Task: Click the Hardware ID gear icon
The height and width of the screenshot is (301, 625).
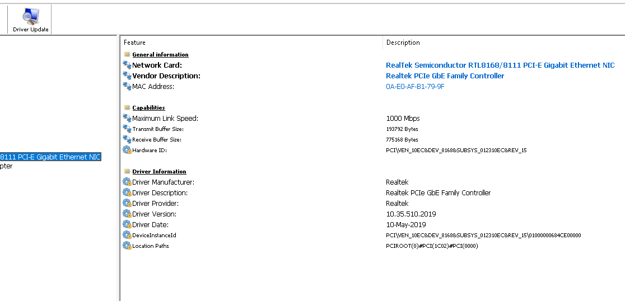Action: coord(127,150)
